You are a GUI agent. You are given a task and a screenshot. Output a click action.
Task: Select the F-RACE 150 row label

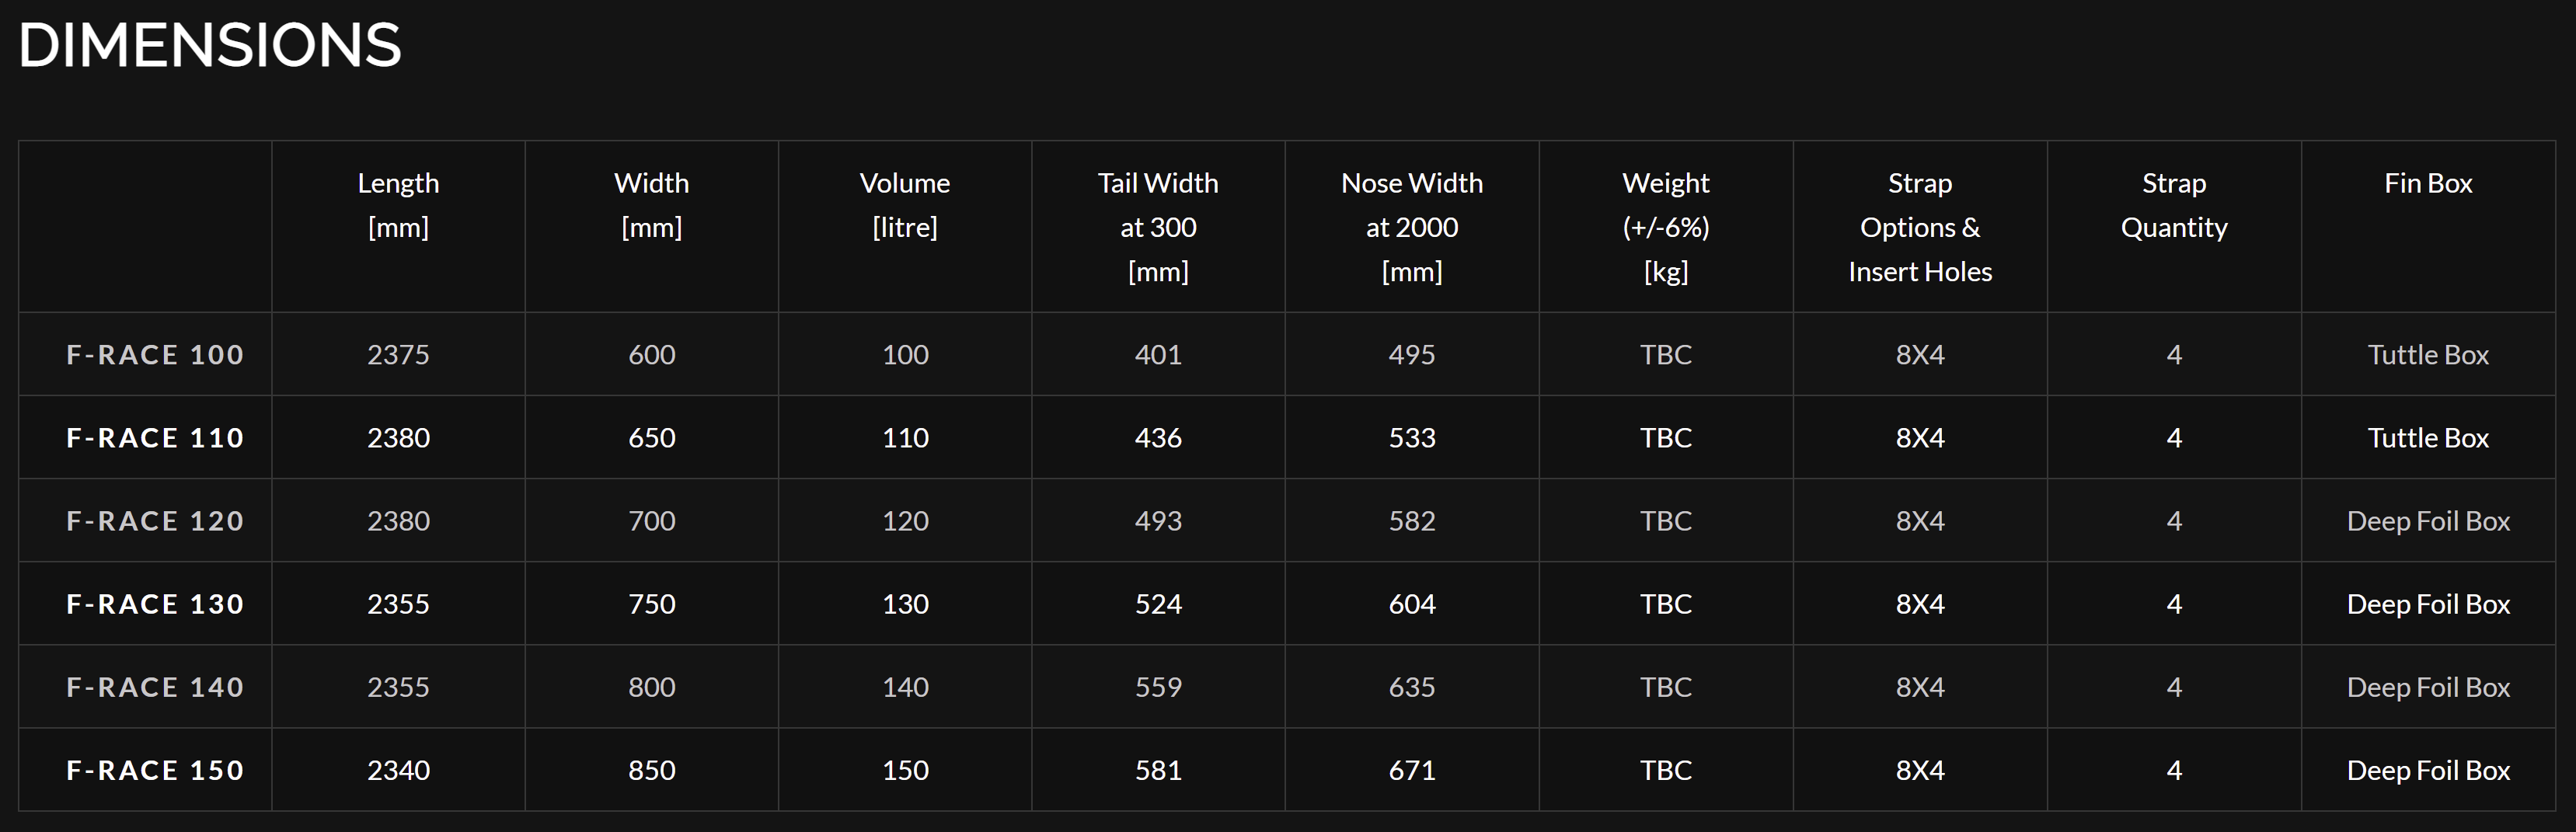click(155, 770)
